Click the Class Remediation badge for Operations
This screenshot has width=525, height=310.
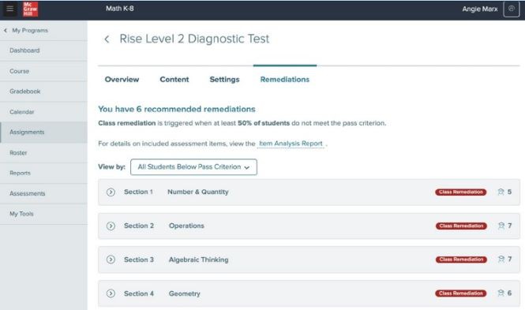tap(461, 226)
